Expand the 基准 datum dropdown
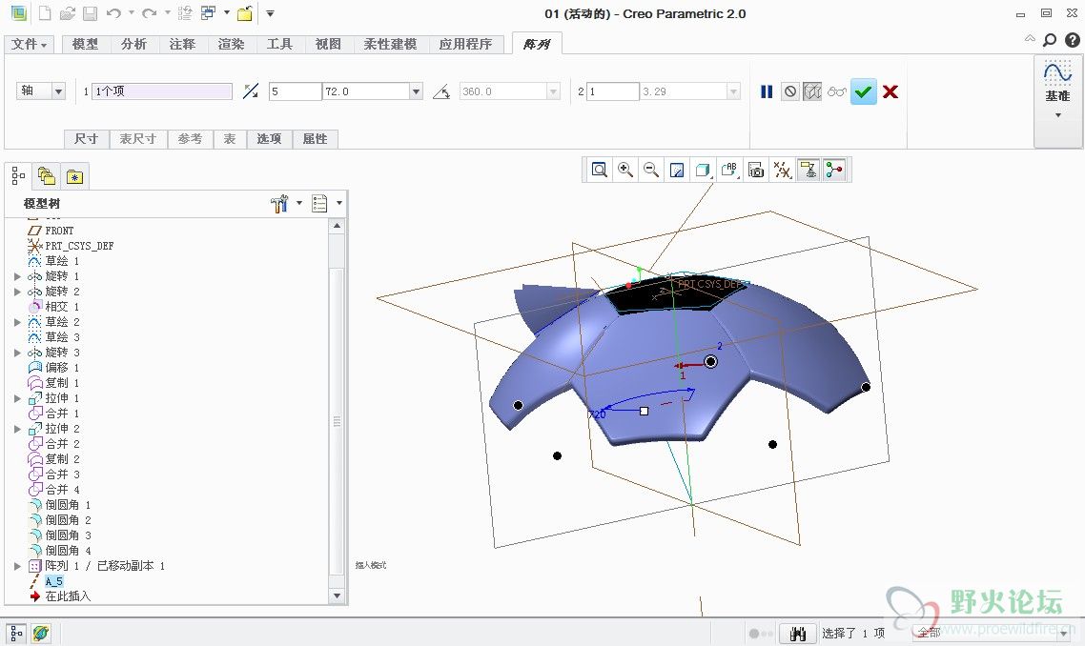 coord(1057,115)
